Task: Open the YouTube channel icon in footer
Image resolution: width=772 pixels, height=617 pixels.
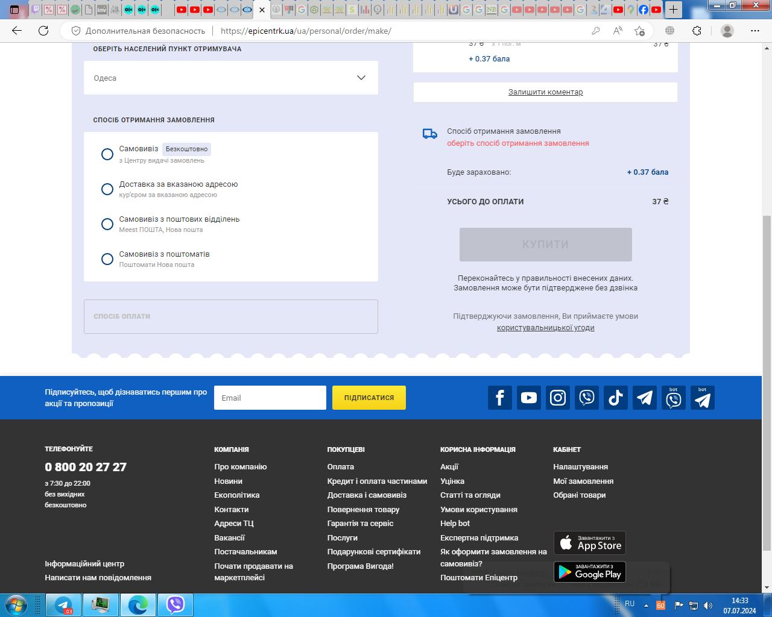Action: click(x=528, y=398)
